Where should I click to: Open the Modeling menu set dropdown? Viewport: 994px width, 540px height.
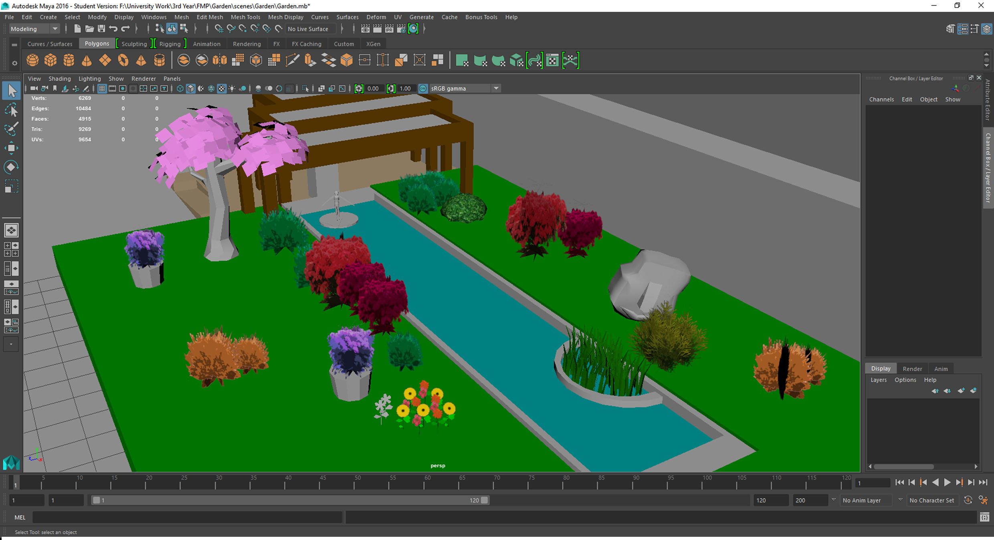(55, 29)
